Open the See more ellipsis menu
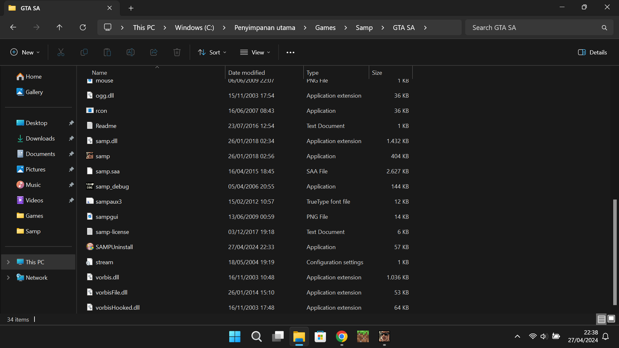 coord(290,52)
